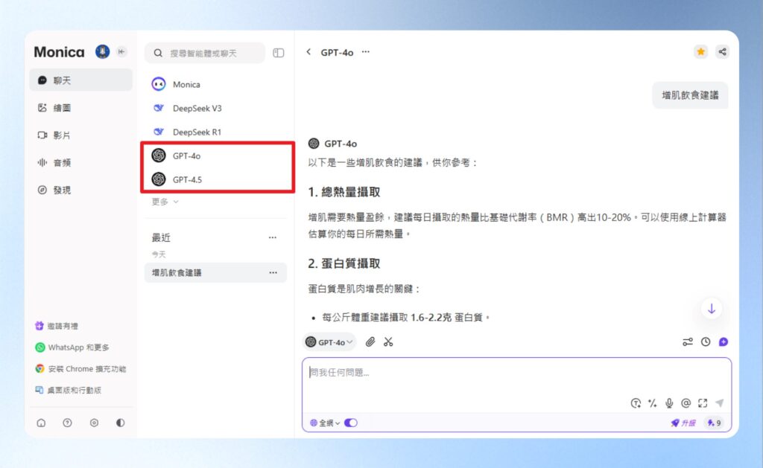Image resolution: width=763 pixels, height=468 pixels.
Task: Select DeepSeek R1 in the bot list
Action: pyautogui.click(x=217, y=132)
